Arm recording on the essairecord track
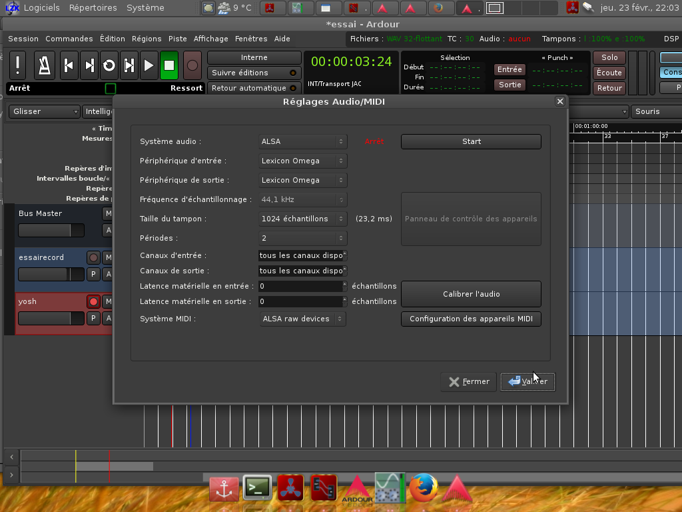Viewport: 682px width, 512px height. tap(93, 258)
